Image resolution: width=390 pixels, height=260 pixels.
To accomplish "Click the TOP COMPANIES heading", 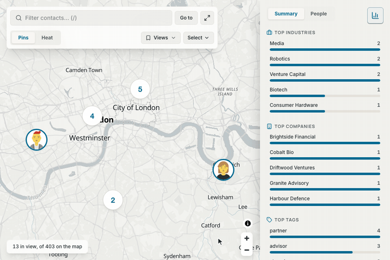I will (294, 127).
